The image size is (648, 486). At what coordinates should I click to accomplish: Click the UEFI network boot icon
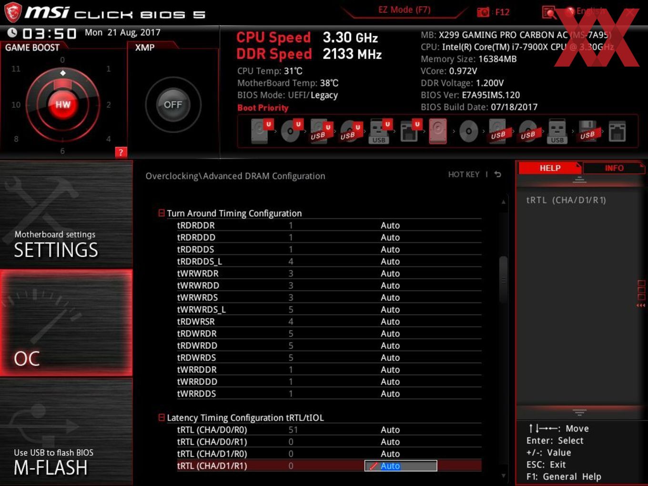(x=410, y=131)
